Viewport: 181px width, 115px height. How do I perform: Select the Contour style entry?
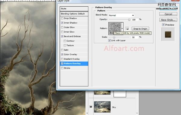point(70,41)
